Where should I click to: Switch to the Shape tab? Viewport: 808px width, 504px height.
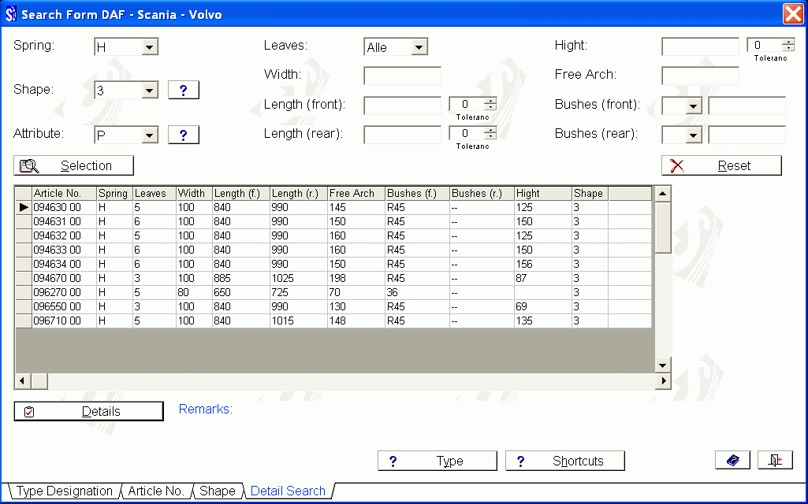point(217,491)
